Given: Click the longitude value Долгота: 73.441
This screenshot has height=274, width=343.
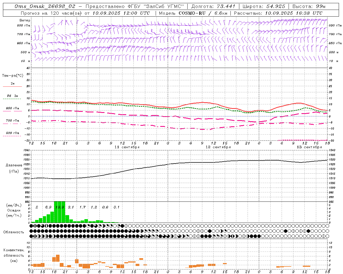Looking at the screenshot, I should click(x=213, y=6).
